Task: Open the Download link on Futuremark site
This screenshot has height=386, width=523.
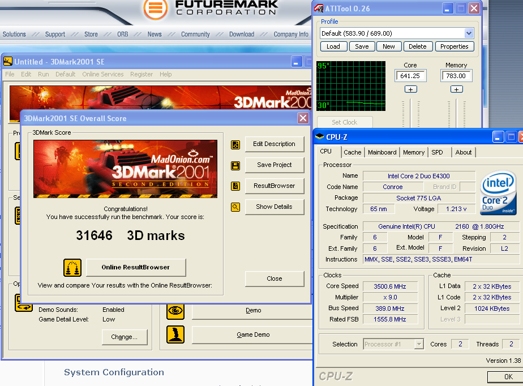Action: click(242, 34)
